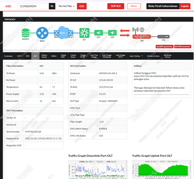The height and width of the screenshot is (179, 194).
Task: Click the ODP splitter icon
Action: [112, 33]
